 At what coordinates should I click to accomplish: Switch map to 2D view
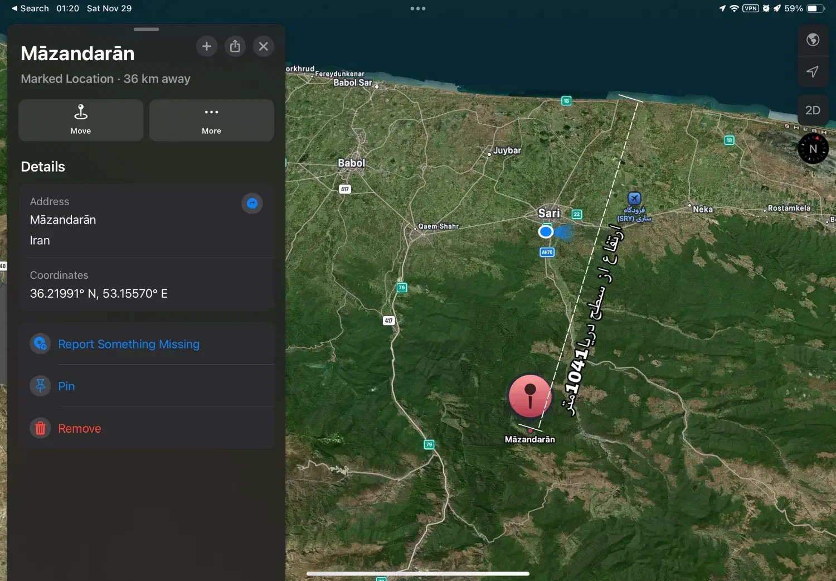coord(813,110)
